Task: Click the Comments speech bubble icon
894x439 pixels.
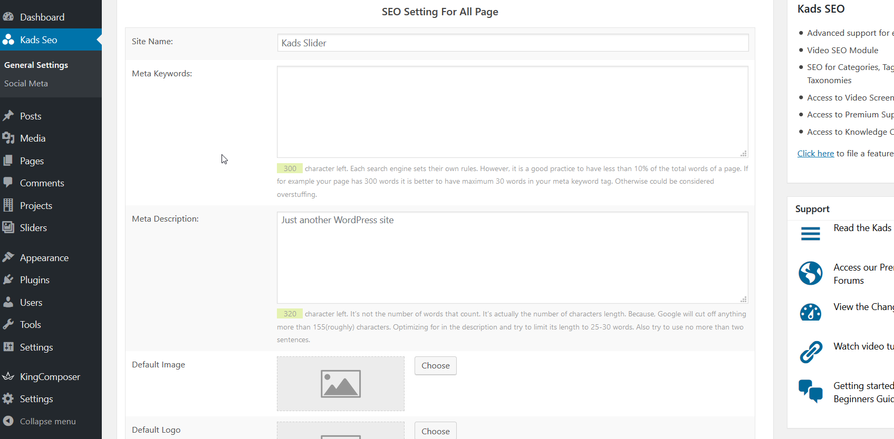Action: click(x=8, y=183)
